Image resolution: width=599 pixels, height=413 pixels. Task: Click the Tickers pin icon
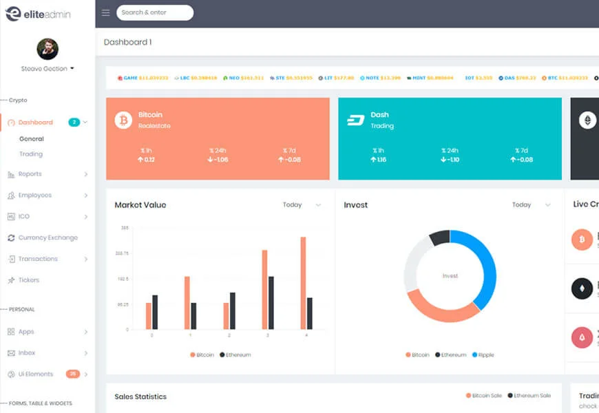click(11, 280)
